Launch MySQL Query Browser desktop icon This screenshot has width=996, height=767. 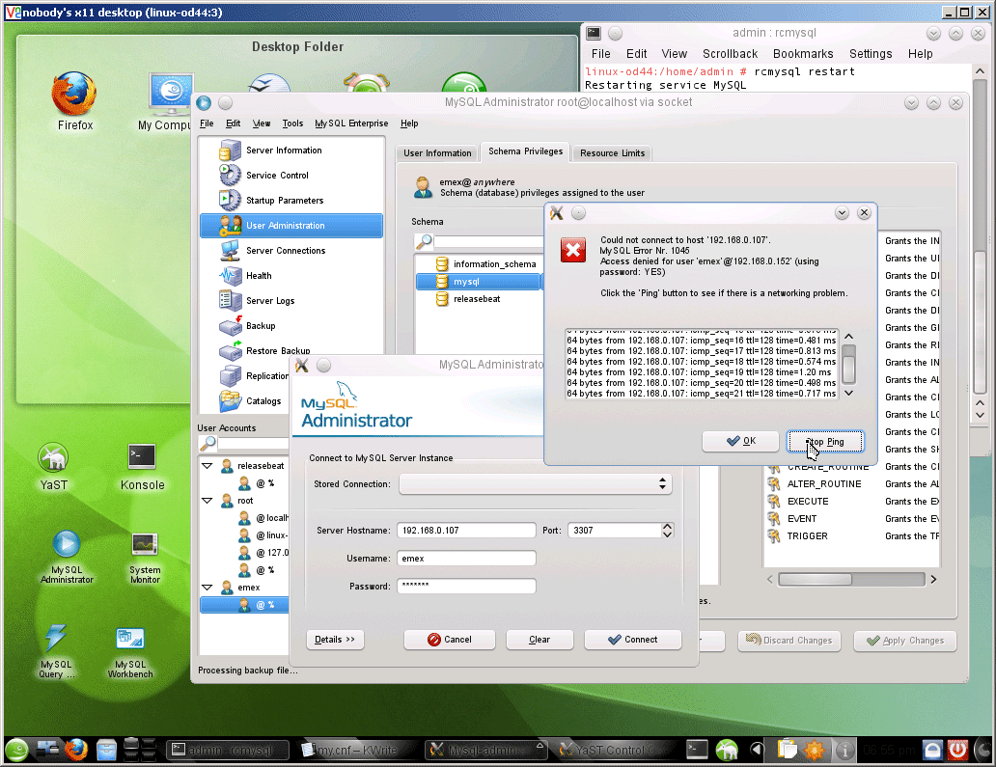pos(56,651)
